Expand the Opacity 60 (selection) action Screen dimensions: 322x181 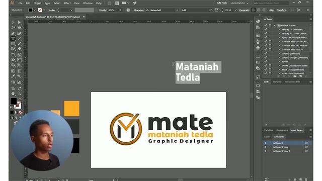(x=279, y=30)
